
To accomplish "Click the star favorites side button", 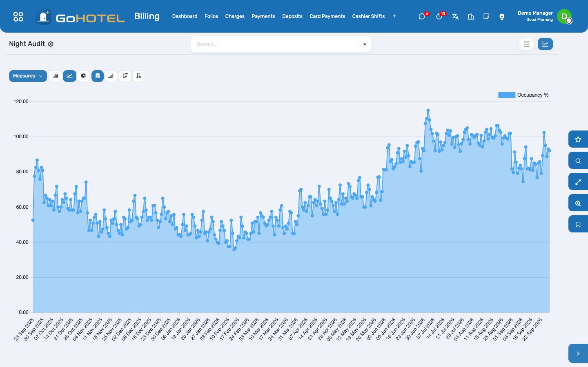I will [578, 139].
